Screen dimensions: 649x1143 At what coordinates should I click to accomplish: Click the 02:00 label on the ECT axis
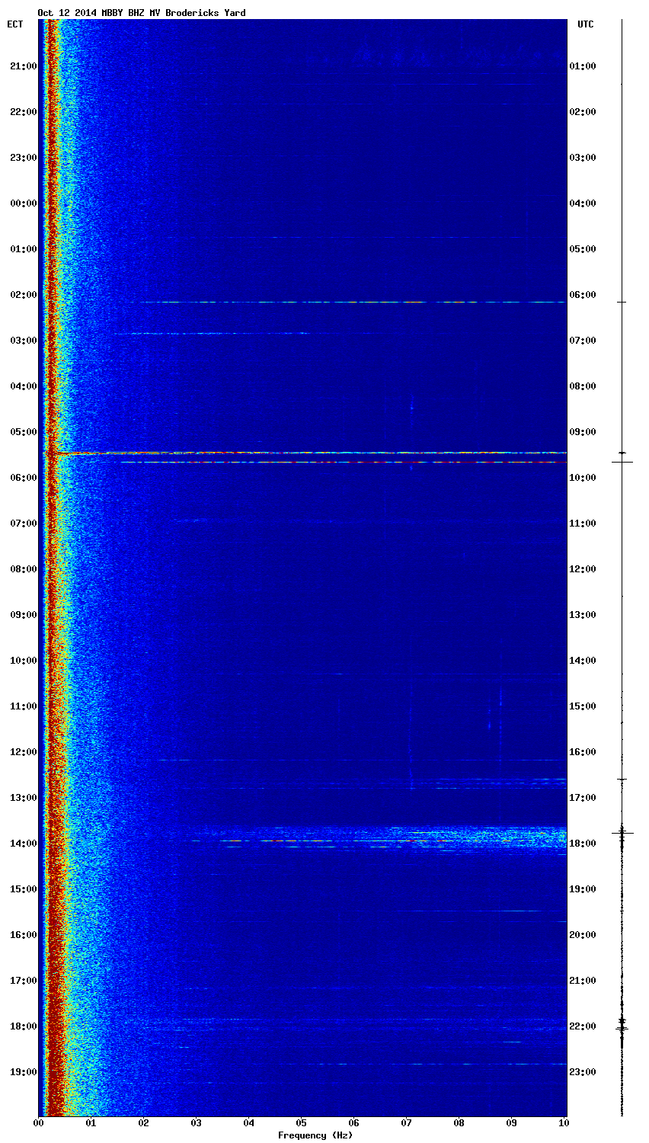point(23,295)
